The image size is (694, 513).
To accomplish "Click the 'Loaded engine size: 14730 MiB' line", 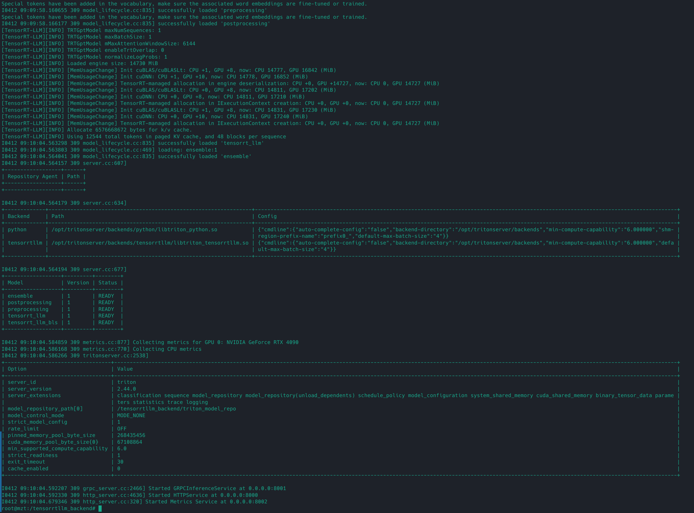I will point(112,63).
